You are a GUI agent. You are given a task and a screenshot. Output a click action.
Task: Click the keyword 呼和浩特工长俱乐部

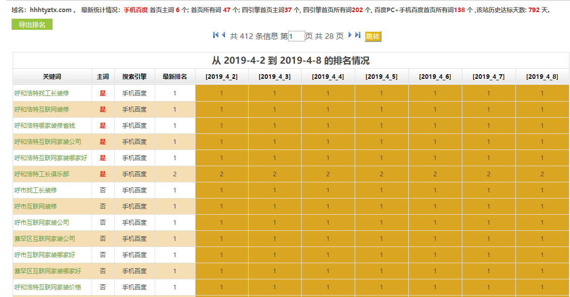click(41, 174)
